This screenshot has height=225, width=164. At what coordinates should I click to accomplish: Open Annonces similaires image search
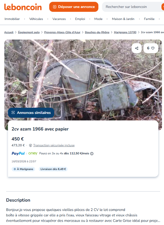pos(31,113)
